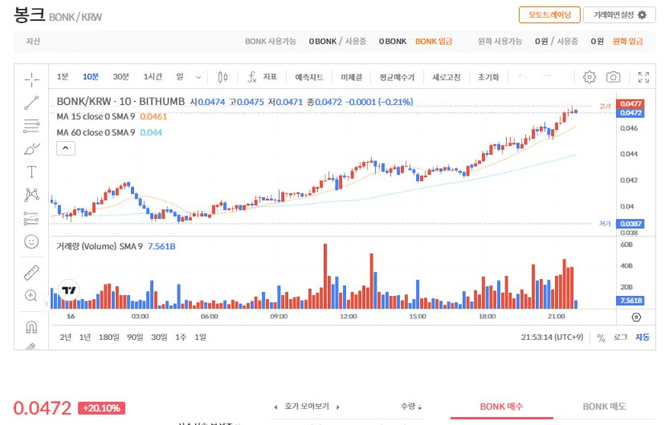Open chart settings gear icon

[589, 77]
